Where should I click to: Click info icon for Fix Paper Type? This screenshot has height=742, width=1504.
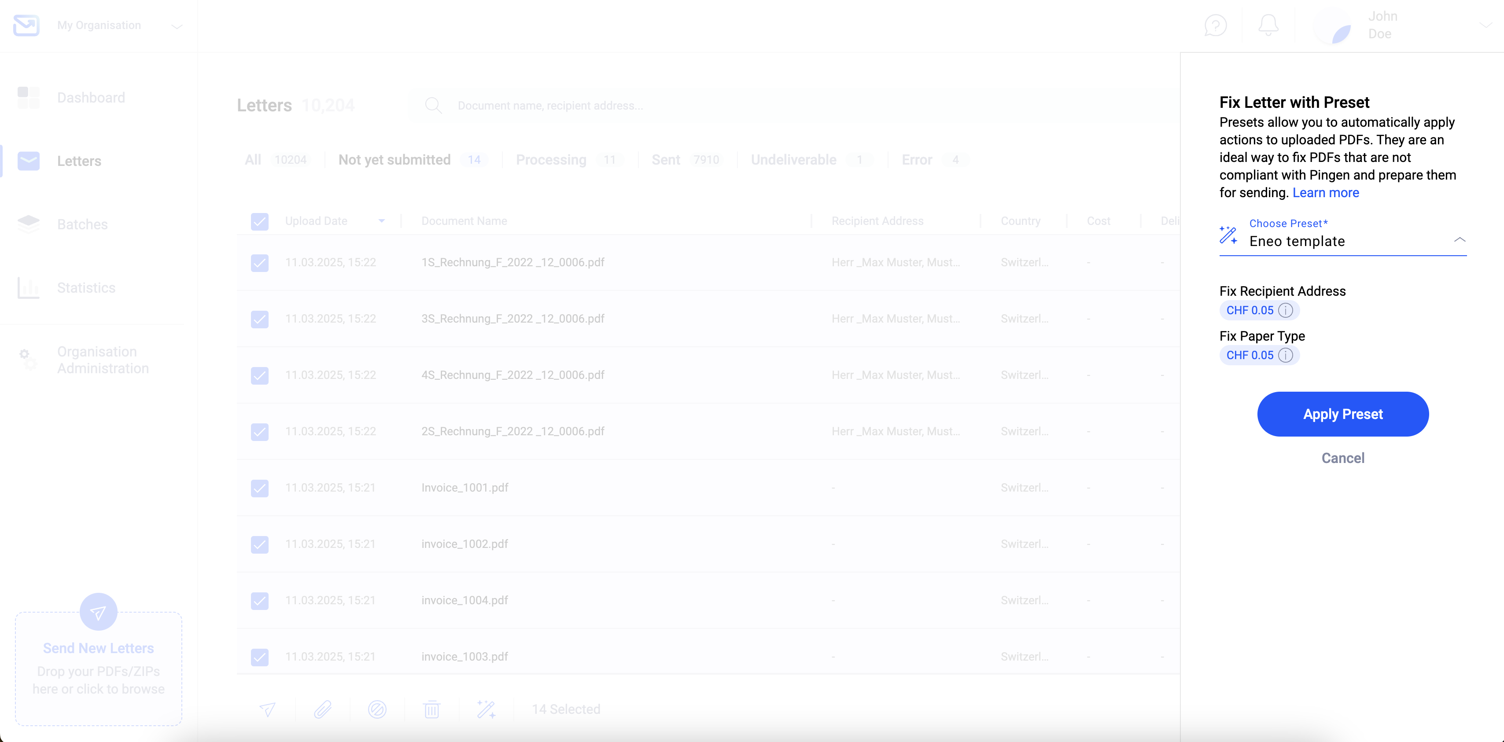click(1286, 356)
